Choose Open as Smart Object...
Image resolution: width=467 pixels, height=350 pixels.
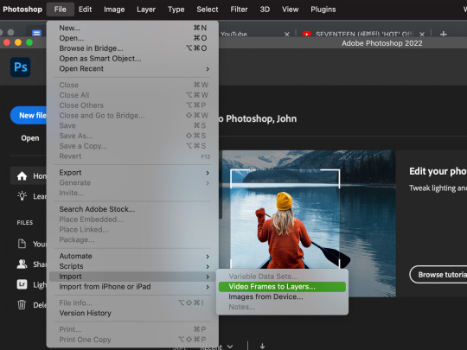(132, 59)
